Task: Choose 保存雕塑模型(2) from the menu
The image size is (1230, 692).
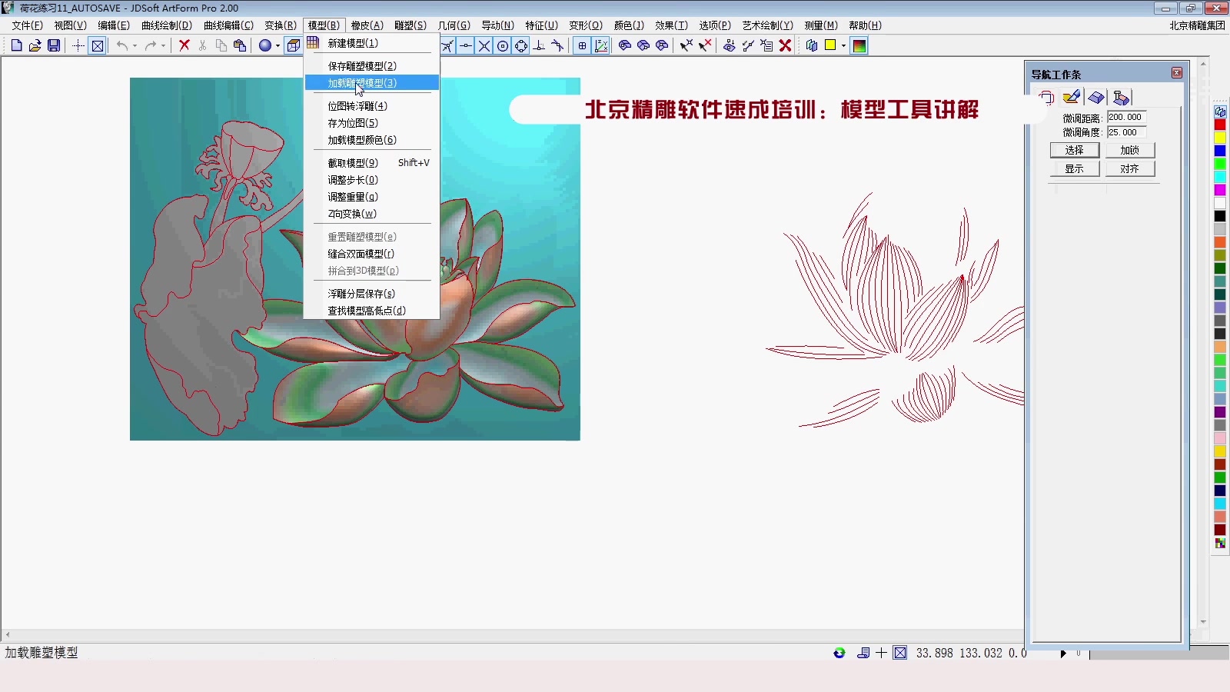Action: click(361, 66)
